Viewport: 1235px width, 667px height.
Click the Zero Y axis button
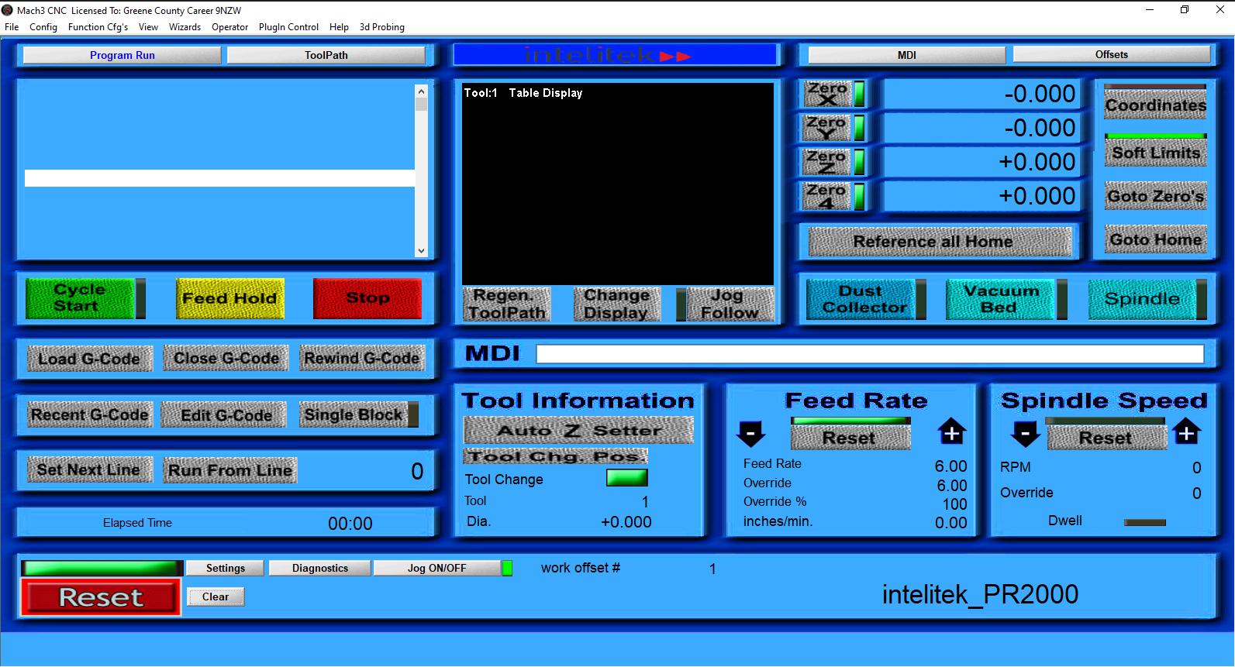827,128
